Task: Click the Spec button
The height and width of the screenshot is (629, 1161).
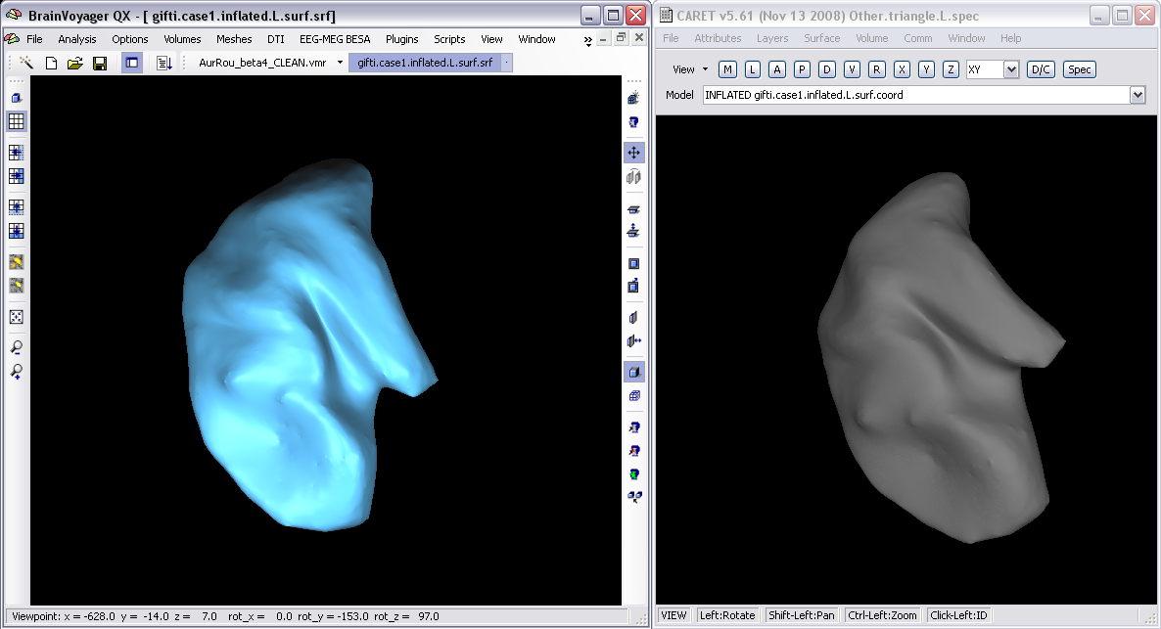Action: (x=1080, y=69)
